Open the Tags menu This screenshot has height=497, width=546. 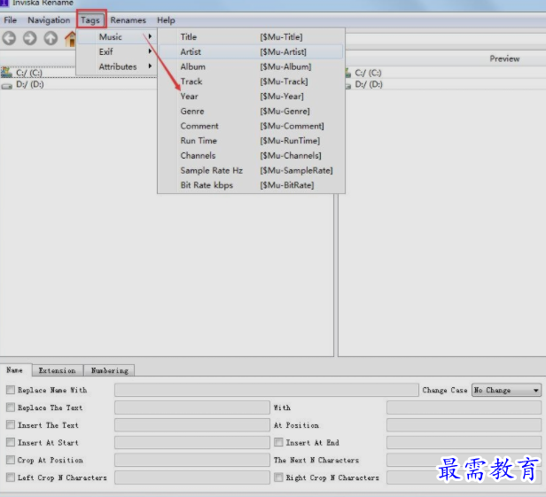90,20
